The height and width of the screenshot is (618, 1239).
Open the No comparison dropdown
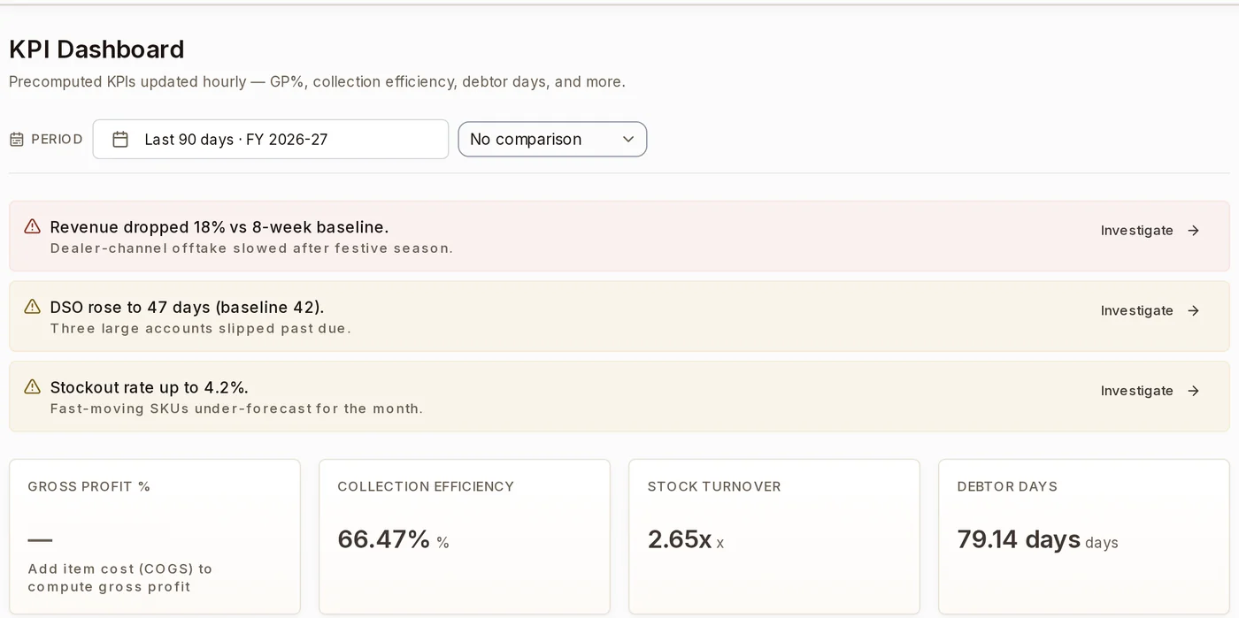[x=552, y=140]
